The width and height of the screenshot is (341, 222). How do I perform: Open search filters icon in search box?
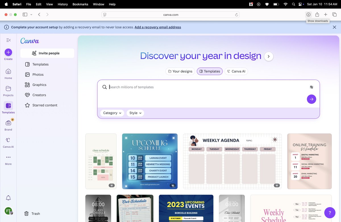[x=311, y=87]
